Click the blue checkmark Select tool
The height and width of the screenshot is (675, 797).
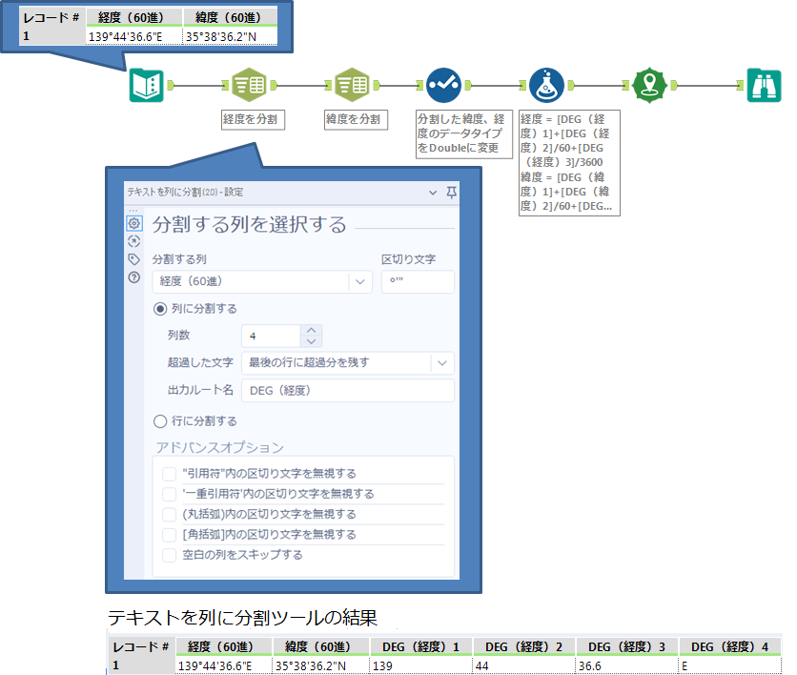tap(445, 84)
